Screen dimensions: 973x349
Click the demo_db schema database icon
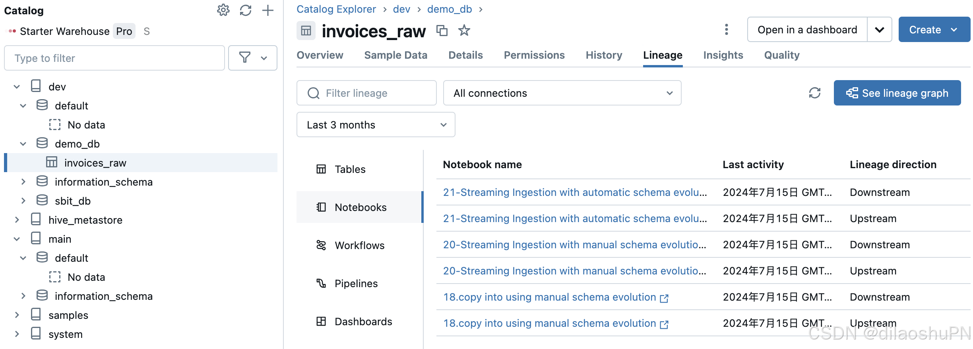coord(42,143)
